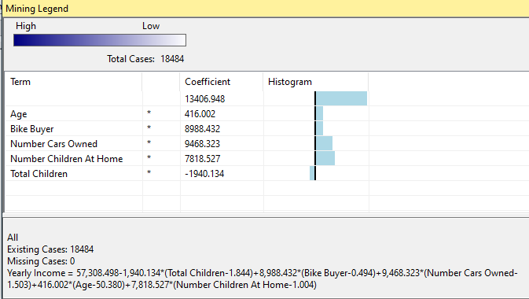Select the coefficient value 9468.323
The height and width of the screenshot is (299, 529).
[202, 143]
